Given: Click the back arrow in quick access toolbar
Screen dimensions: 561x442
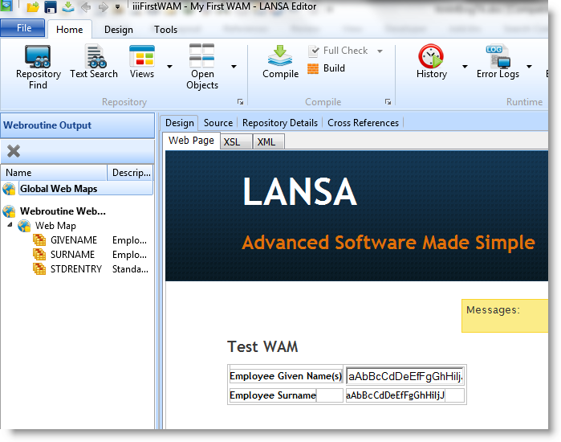Looking at the screenshot, I should click(x=86, y=6).
